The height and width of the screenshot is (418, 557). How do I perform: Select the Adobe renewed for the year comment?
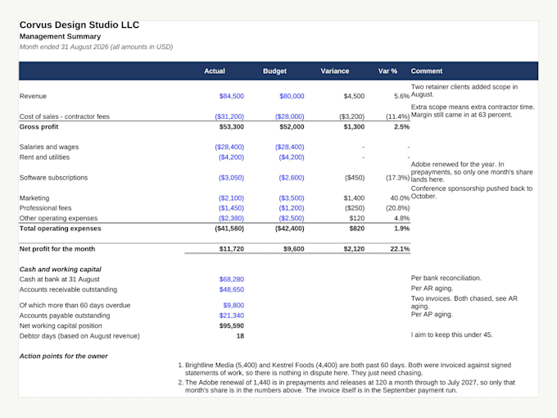[472, 172]
